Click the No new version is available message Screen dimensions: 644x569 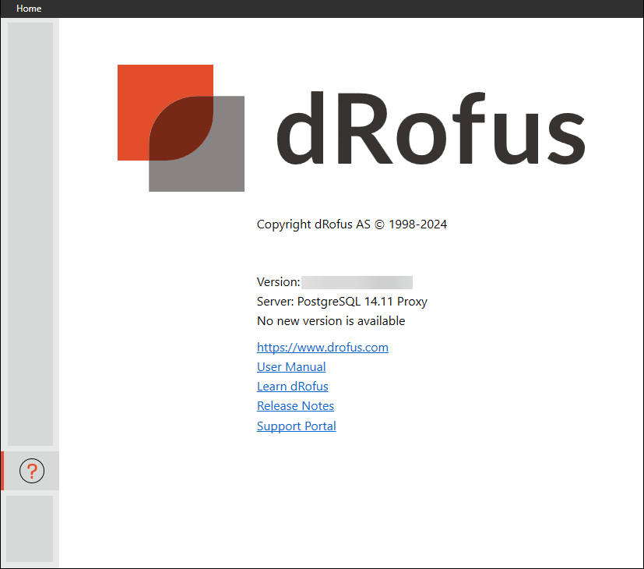(331, 321)
